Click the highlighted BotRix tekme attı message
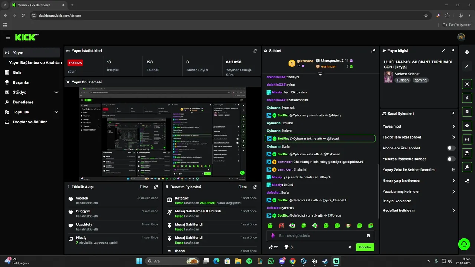Image resolution: width=475 pixels, height=267 pixels. [x=320, y=139]
